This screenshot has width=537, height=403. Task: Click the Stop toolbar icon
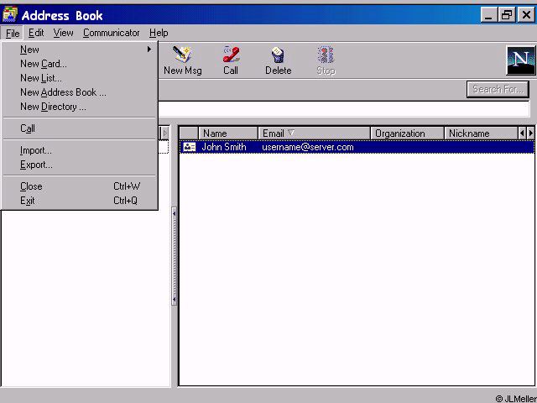pos(326,60)
